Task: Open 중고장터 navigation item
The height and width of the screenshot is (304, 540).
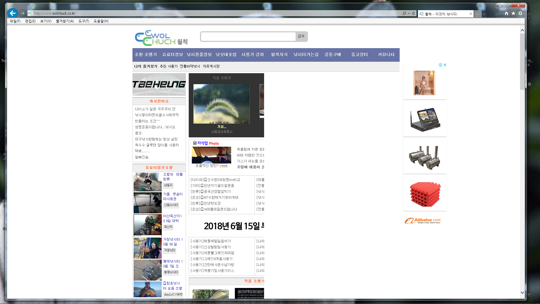Action: click(359, 55)
